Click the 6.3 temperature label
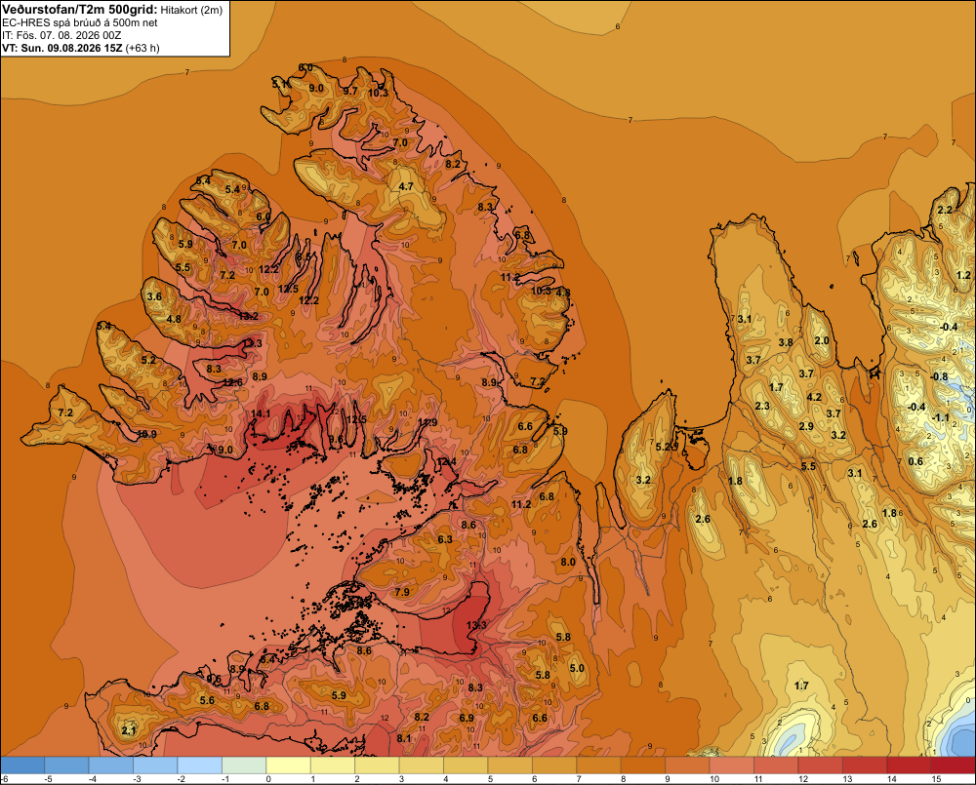The height and width of the screenshot is (785, 976). (x=445, y=539)
